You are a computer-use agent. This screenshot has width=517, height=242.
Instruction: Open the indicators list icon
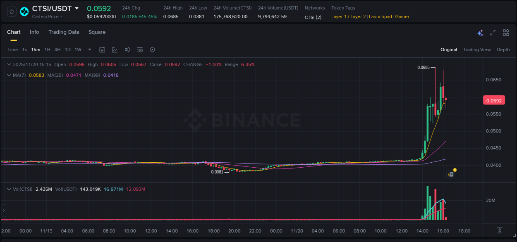click(x=140, y=50)
